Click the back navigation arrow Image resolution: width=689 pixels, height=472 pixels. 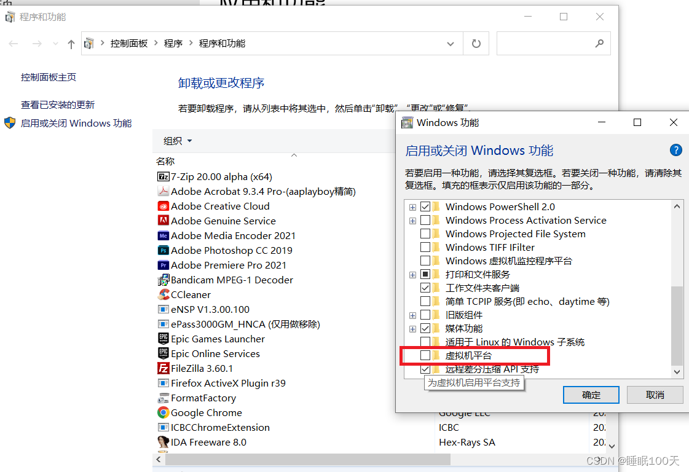13,44
